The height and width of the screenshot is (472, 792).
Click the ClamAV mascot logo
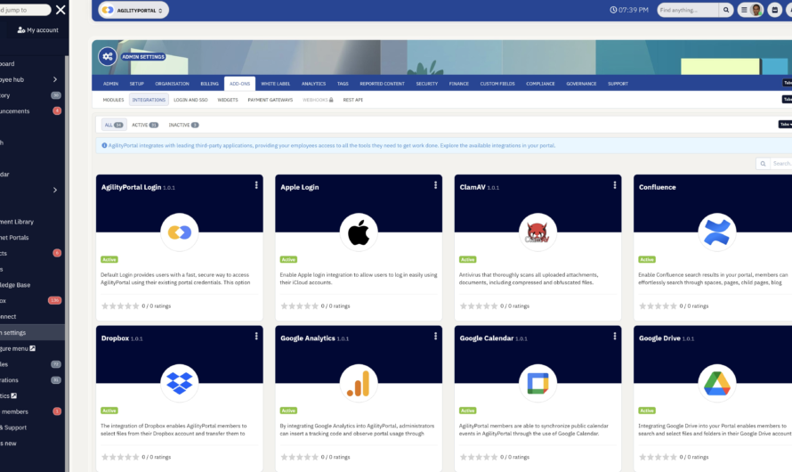tap(537, 232)
